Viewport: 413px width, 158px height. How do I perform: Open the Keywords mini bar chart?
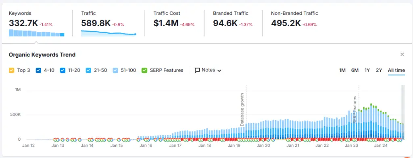(37, 33)
